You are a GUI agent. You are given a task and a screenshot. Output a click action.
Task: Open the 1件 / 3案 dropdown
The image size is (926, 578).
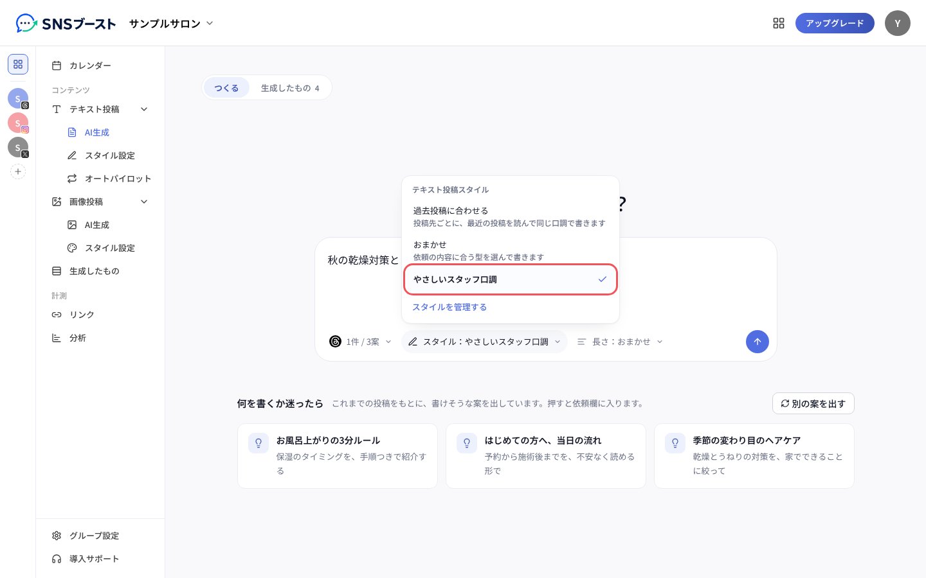tap(360, 342)
